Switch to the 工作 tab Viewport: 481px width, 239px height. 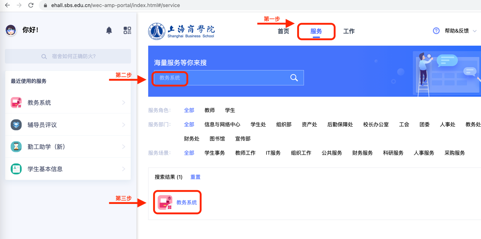349,31
